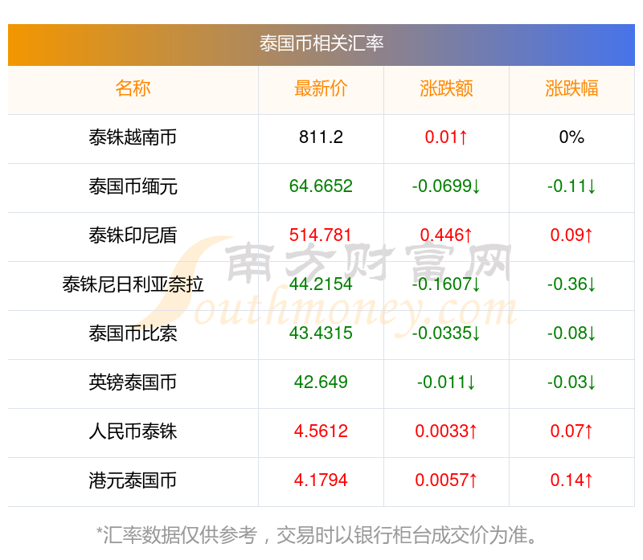Click the green down arrow beside -0.011
The width and height of the screenshot is (643, 560).
[469, 383]
